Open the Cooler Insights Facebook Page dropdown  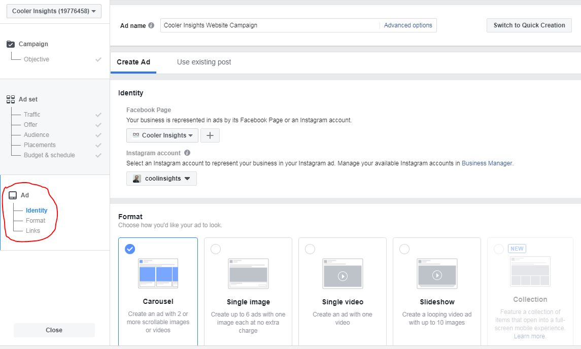coord(162,135)
